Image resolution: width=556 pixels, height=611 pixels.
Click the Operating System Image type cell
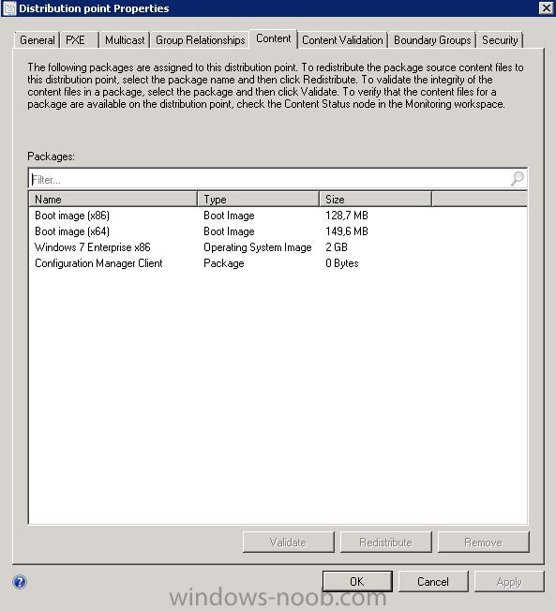(x=257, y=247)
